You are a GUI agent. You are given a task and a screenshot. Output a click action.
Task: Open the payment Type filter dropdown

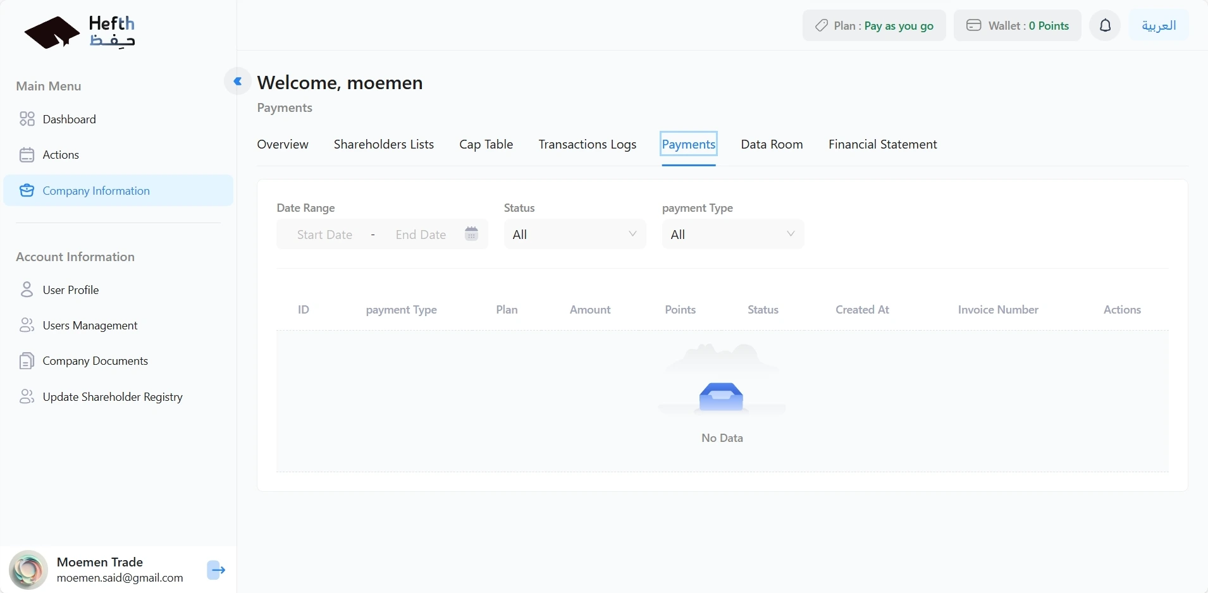pos(732,235)
